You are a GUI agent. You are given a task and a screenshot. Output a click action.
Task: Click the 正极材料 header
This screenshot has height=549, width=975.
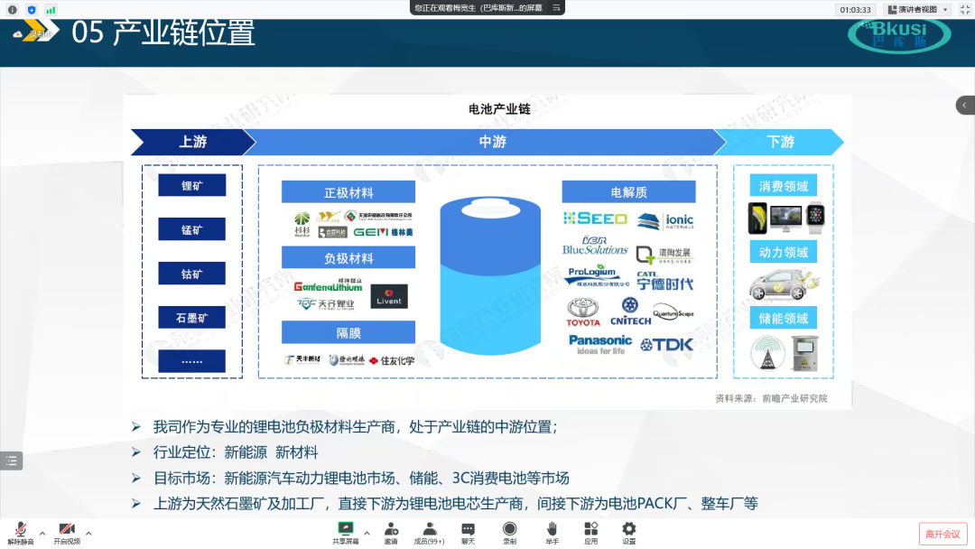coord(348,192)
